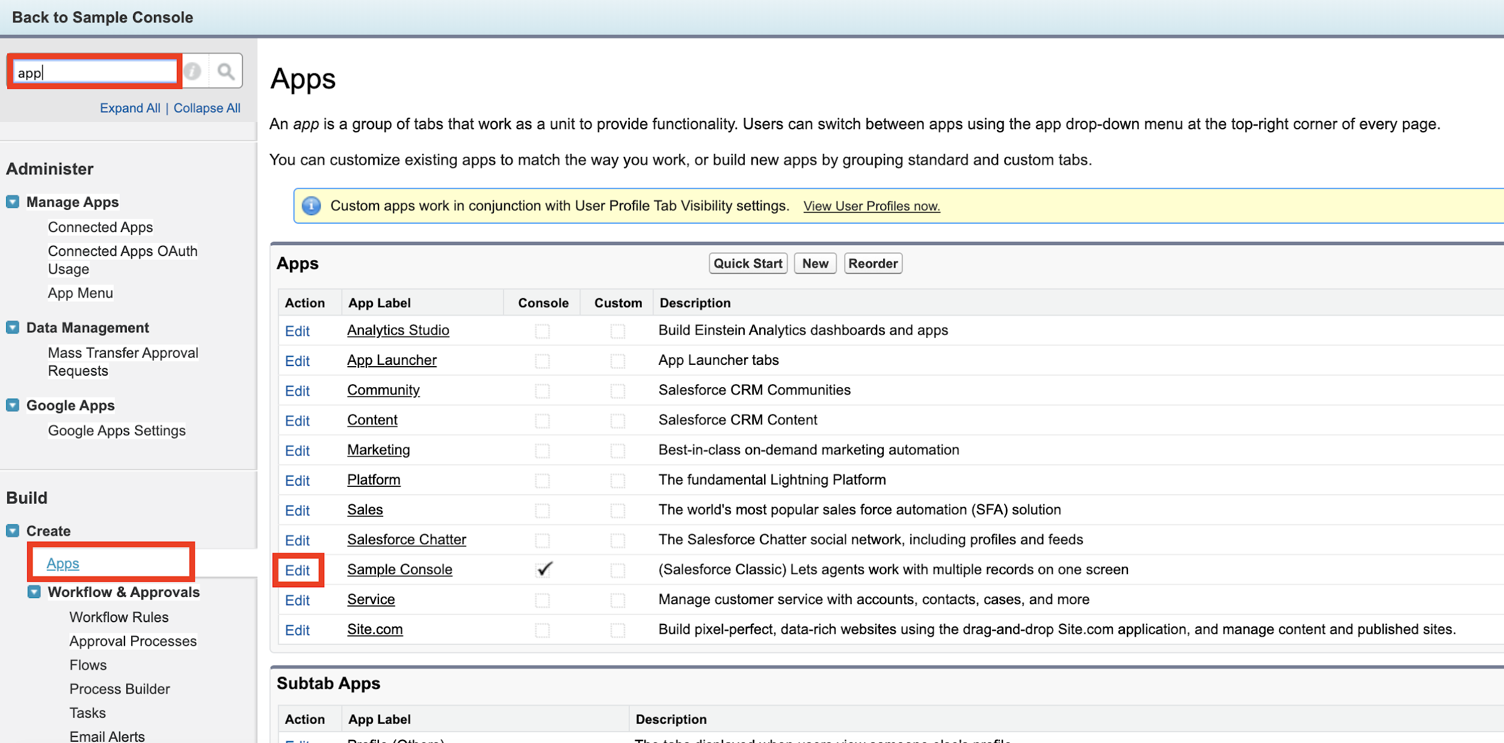Open Connected Apps in the sidebar

(x=100, y=227)
